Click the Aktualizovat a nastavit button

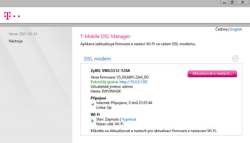pos(212,74)
